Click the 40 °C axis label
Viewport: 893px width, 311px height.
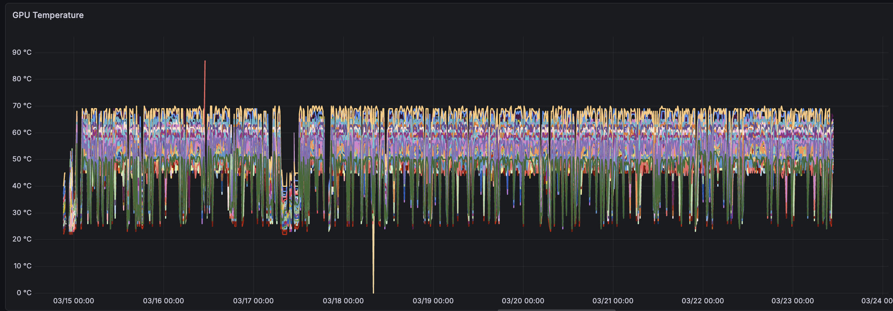point(22,186)
